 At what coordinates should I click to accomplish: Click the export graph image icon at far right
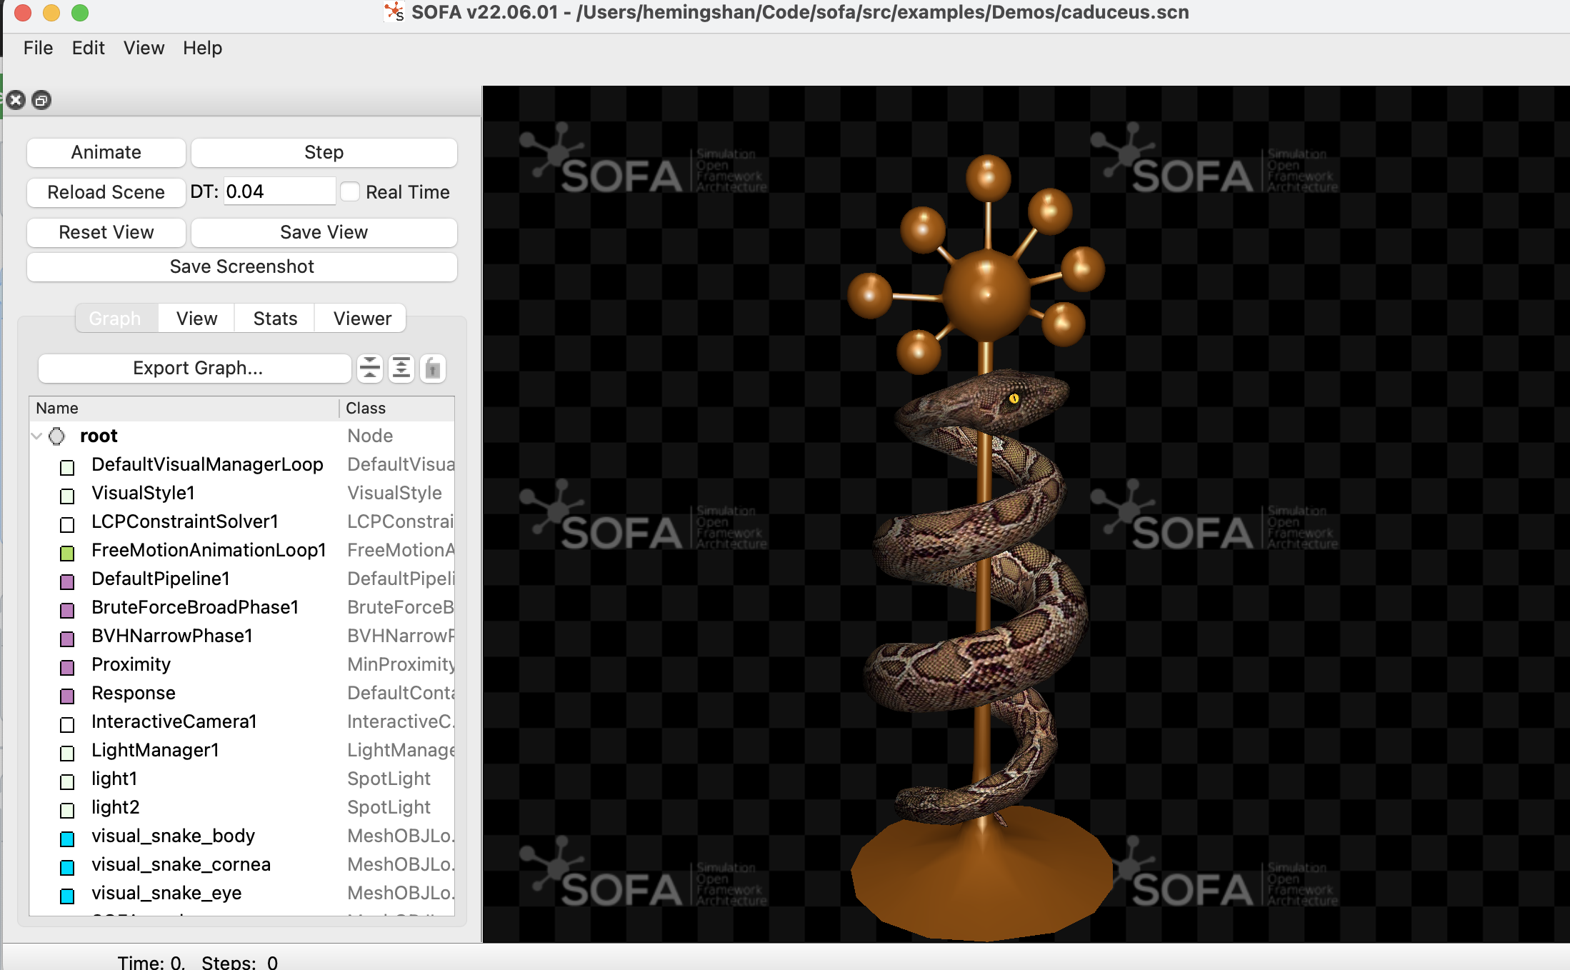(432, 368)
